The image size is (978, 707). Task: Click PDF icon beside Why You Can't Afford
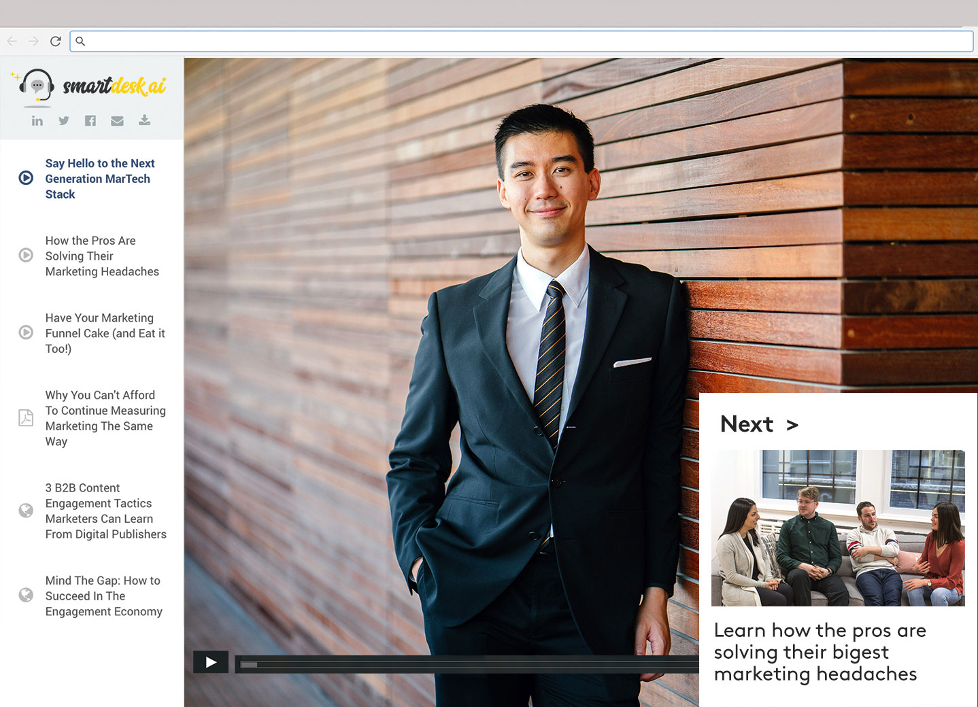point(26,417)
